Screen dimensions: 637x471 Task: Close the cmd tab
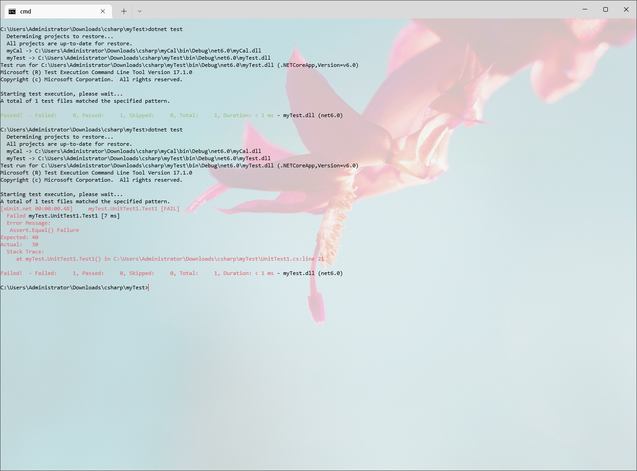pyautogui.click(x=103, y=11)
